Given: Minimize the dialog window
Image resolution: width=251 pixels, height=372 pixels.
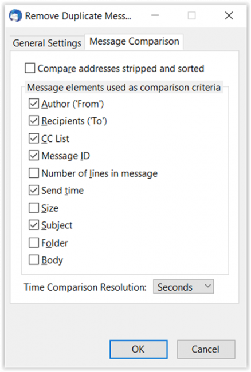Looking at the screenshot, I should click(155, 15).
